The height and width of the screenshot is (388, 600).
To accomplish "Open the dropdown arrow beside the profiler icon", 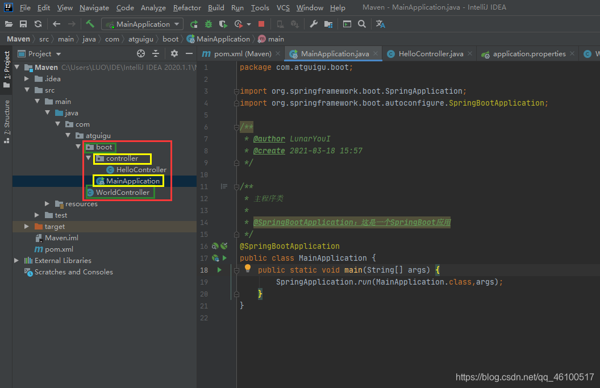I will 249,24.
